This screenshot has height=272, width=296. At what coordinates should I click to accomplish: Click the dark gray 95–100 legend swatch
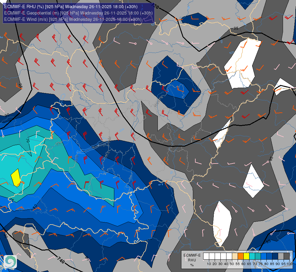click(287, 256)
